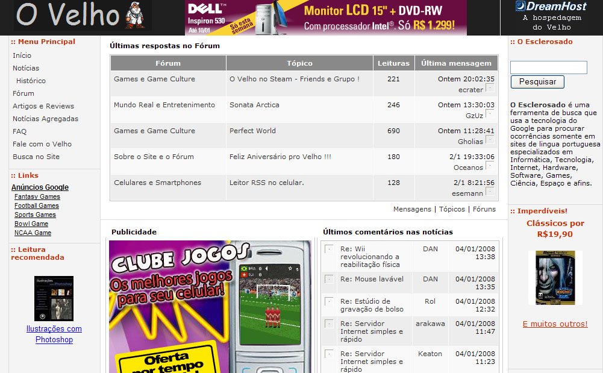This screenshot has width=603, height=373.
Task: Open the last message icon by Gholias
Action: click(489, 140)
